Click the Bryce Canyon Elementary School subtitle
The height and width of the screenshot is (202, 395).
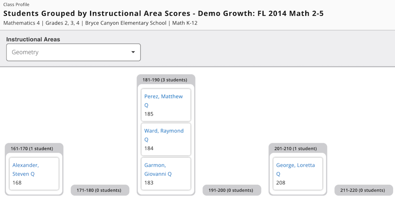(126, 23)
